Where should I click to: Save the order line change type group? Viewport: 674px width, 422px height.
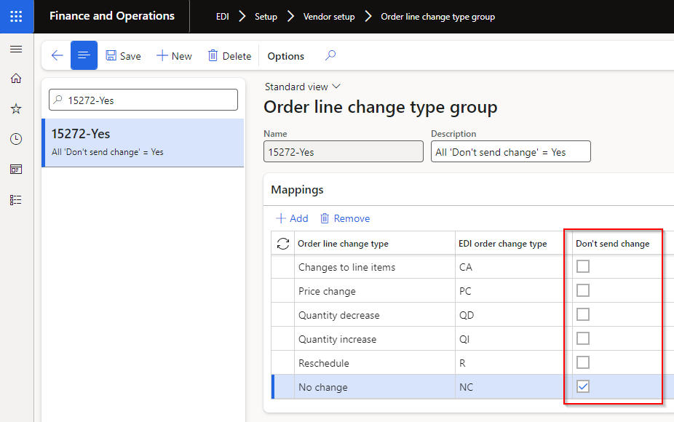point(123,55)
